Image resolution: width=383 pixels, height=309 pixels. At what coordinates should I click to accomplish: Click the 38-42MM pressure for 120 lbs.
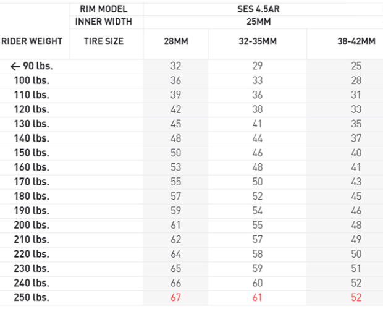click(356, 109)
